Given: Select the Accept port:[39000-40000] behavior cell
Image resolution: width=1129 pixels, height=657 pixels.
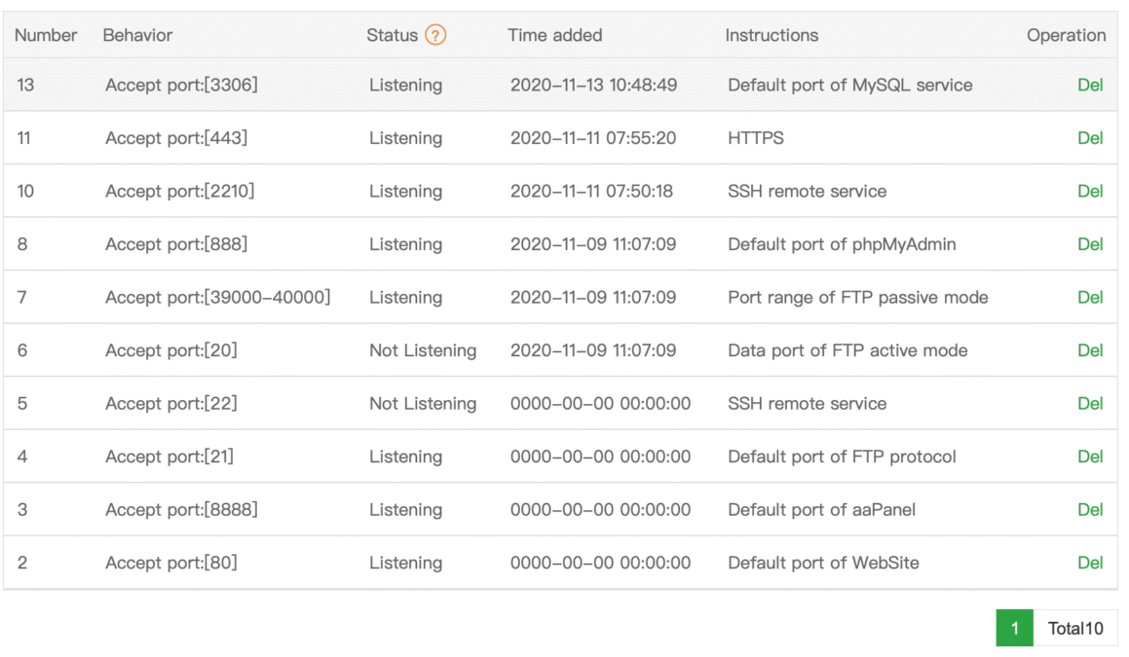Looking at the screenshot, I should [217, 297].
